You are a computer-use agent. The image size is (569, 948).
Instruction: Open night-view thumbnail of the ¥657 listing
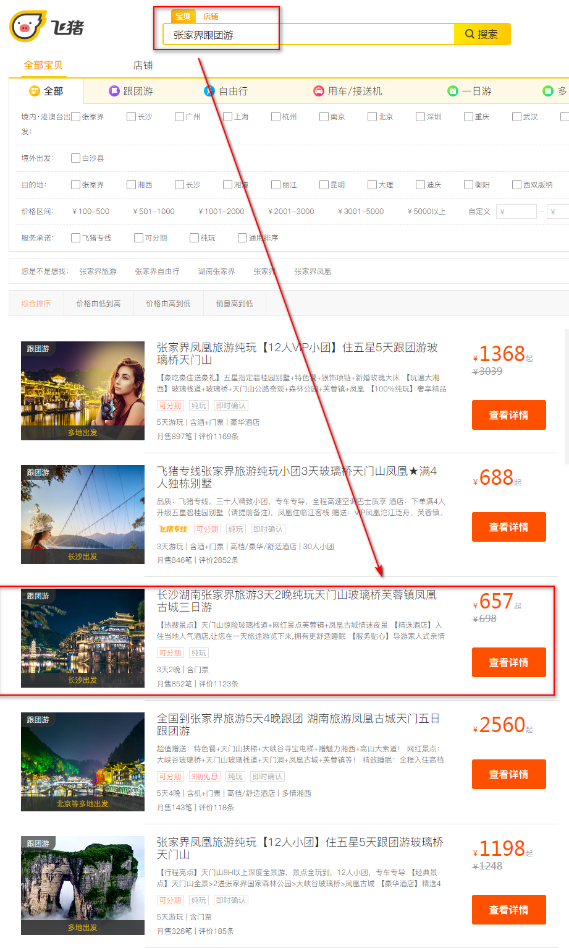83,638
